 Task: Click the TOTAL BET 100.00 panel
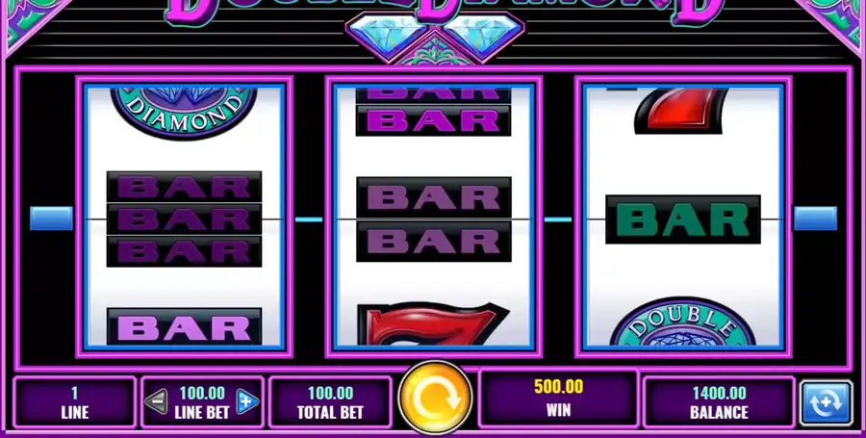click(330, 402)
